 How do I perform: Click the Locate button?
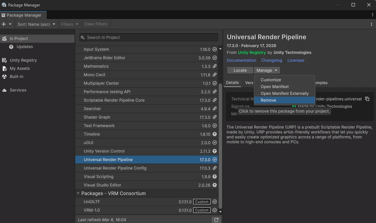[x=240, y=70]
